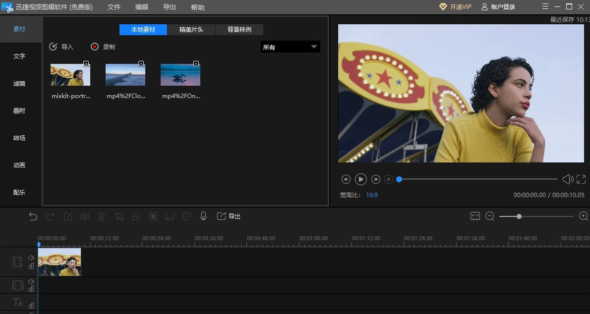This screenshot has width=590, height=314.
Task: Zoom in the timeline with plus magnifier
Action: [584, 216]
